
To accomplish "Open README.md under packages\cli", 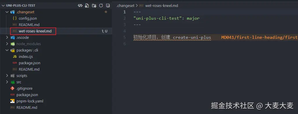I will coord(29,69).
